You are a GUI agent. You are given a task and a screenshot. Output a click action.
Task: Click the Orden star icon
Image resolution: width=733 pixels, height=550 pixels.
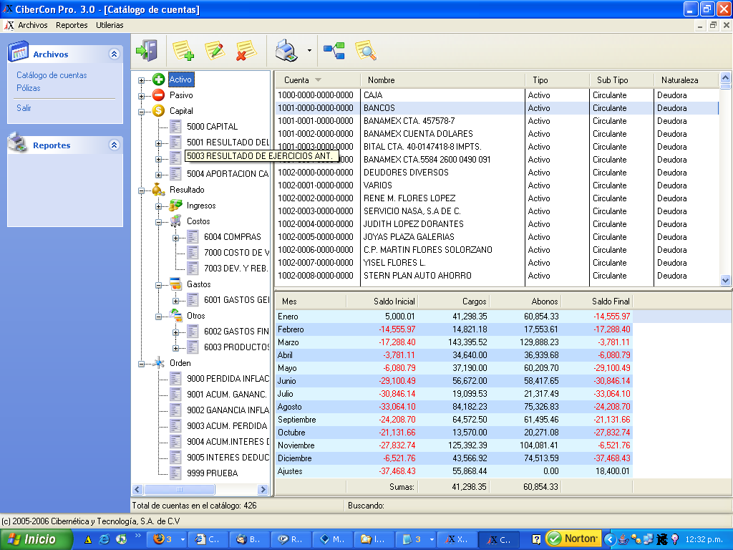click(158, 362)
